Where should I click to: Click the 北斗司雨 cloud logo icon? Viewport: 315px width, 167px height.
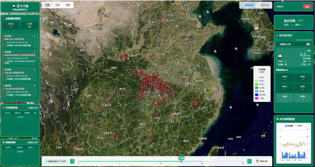pyautogui.click(x=14, y=5)
